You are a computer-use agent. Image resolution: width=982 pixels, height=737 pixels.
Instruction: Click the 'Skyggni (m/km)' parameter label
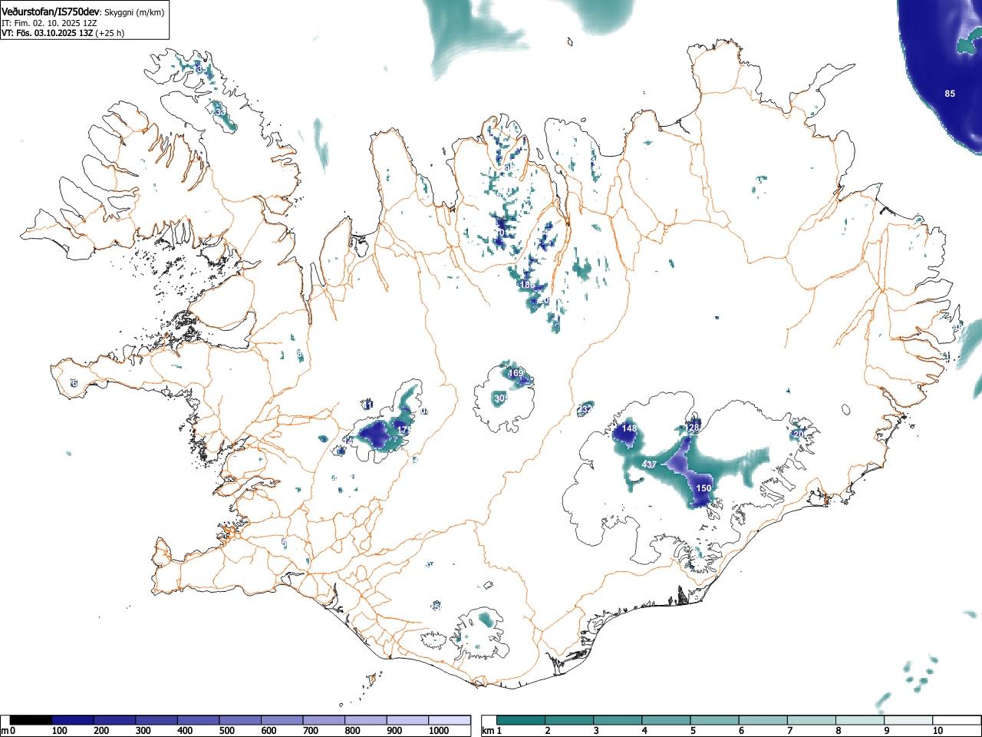tap(133, 13)
